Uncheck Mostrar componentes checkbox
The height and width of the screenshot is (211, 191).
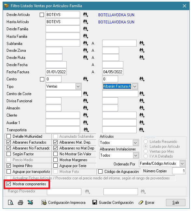[x=8, y=184]
